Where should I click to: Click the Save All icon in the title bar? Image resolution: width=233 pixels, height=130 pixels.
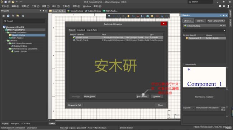point(9,2)
